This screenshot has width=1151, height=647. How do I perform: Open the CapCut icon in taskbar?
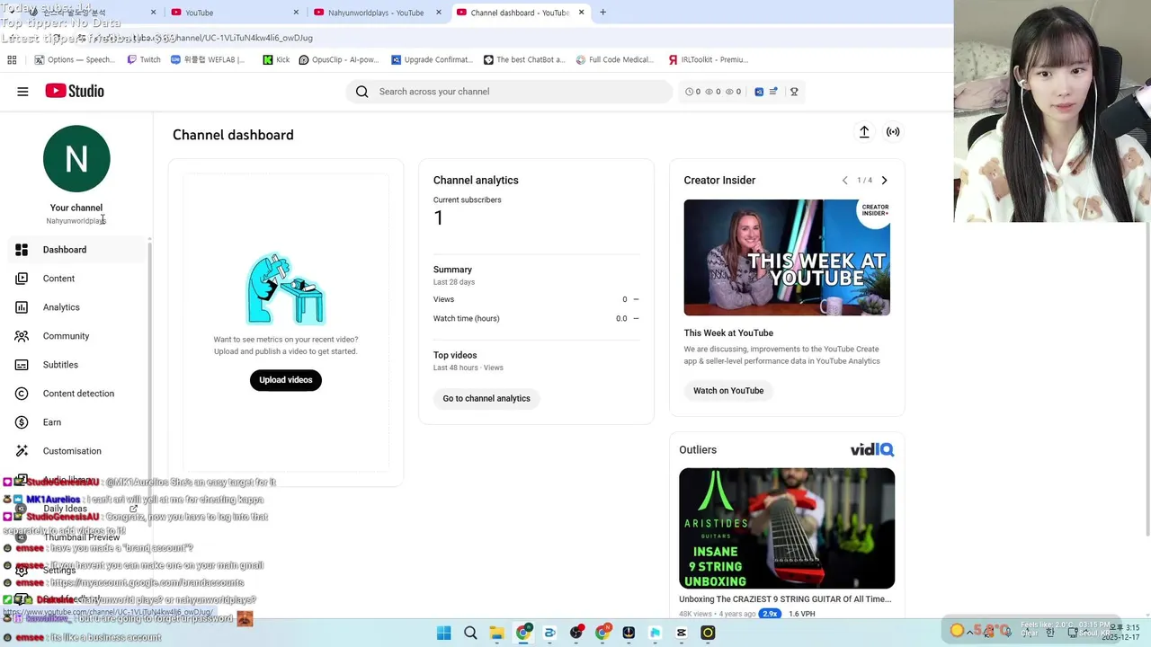click(682, 633)
